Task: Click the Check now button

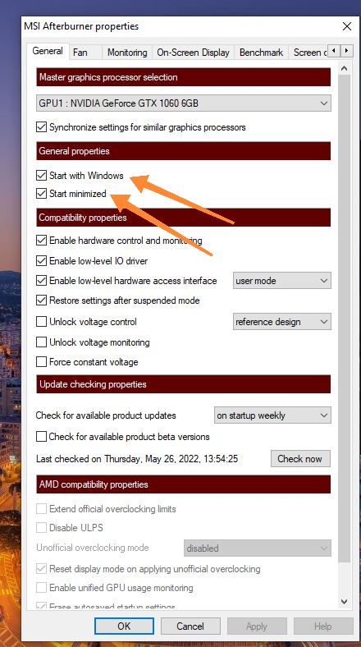Action: [x=300, y=458]
